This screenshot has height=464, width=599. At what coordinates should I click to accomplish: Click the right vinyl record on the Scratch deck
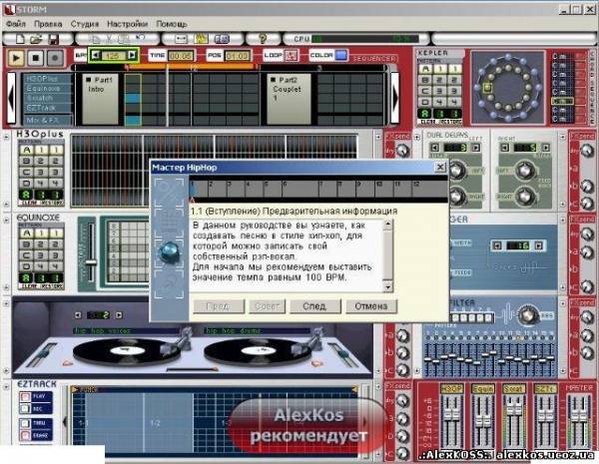258,352
